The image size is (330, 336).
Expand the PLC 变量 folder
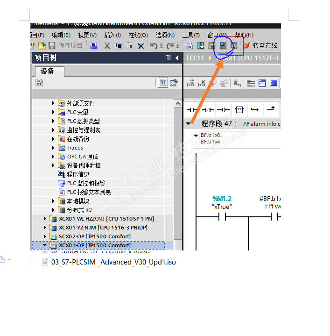click(x=53, y=112)
